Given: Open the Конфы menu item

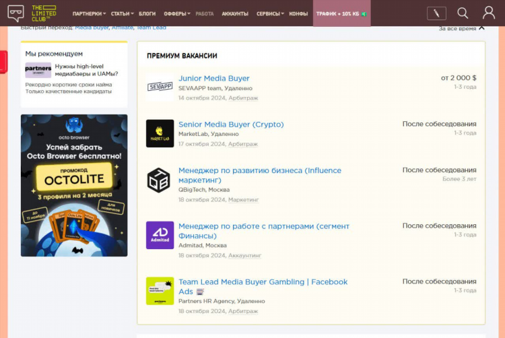Looking at the screenshot, I should [298, 14].
